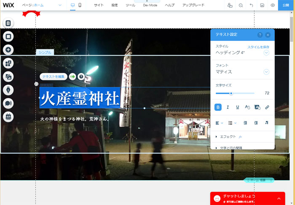This screenshot has height=205, width=295.
Task: Open the Chat speech bubble sidebar icon
Action: (8, 103)
